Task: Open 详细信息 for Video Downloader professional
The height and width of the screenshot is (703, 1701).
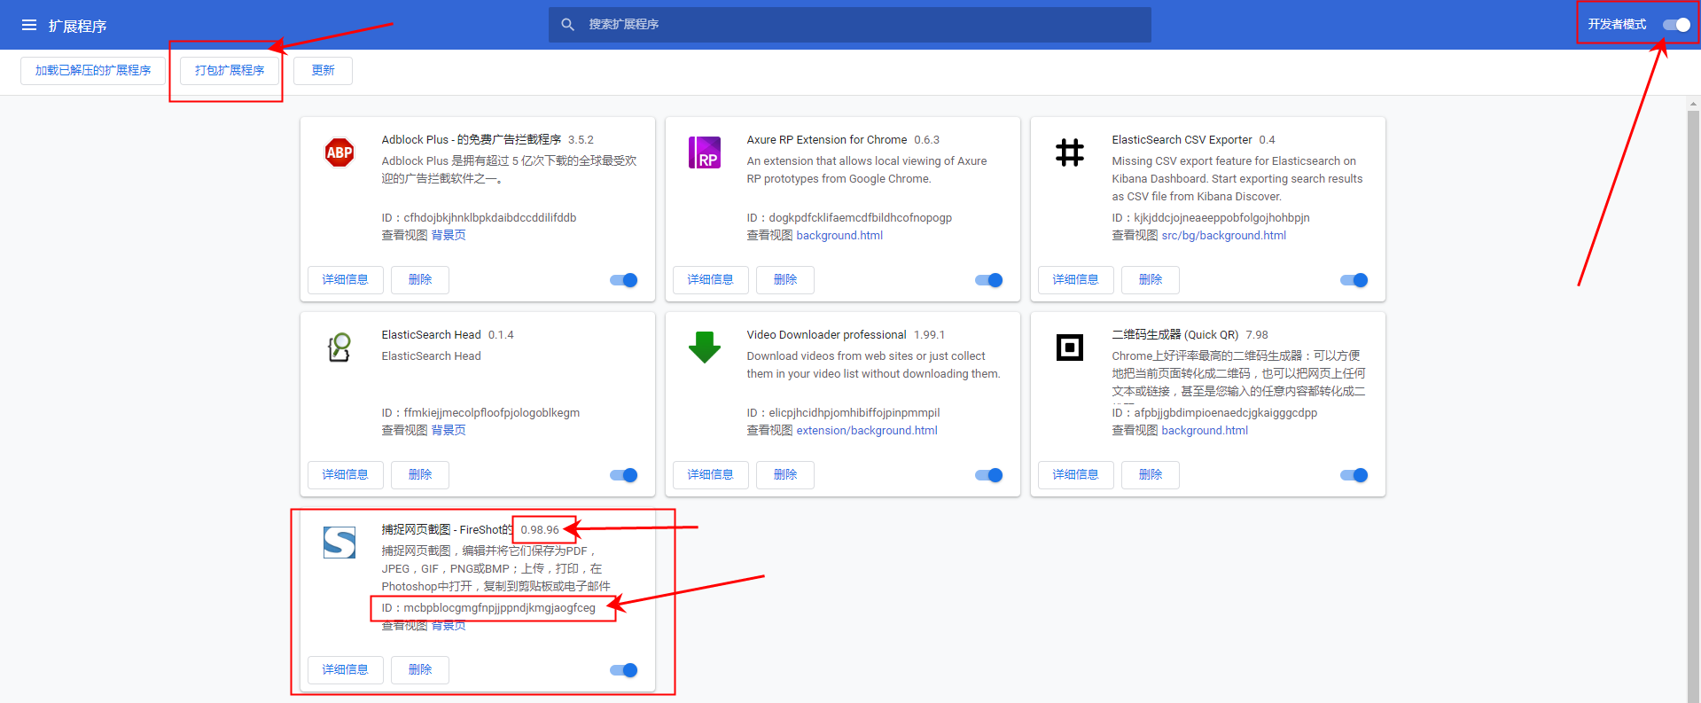Action: [x=711, y=475]
